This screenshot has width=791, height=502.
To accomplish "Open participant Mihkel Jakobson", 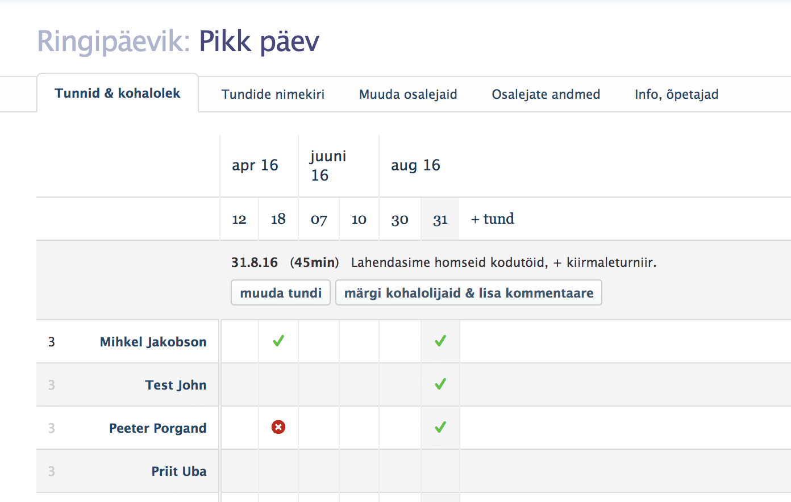I will (x=153, y=342).
